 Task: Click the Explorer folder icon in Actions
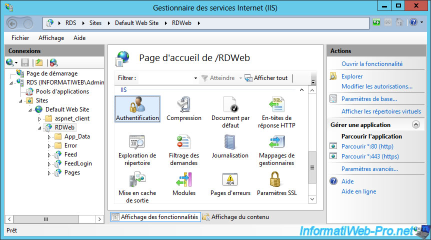coord(333,76)
